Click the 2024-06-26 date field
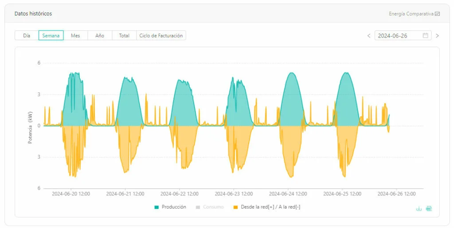This screenshot has width=454, height=228. tap(403, 35)
